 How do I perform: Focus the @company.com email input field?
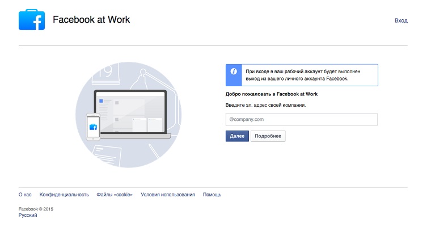pos(301,119)
